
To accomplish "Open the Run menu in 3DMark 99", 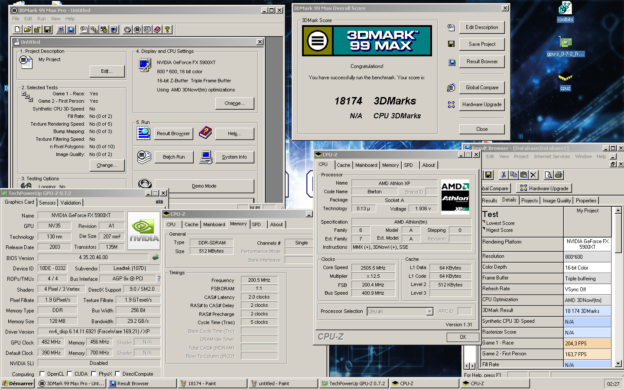I will coord(41,19).
